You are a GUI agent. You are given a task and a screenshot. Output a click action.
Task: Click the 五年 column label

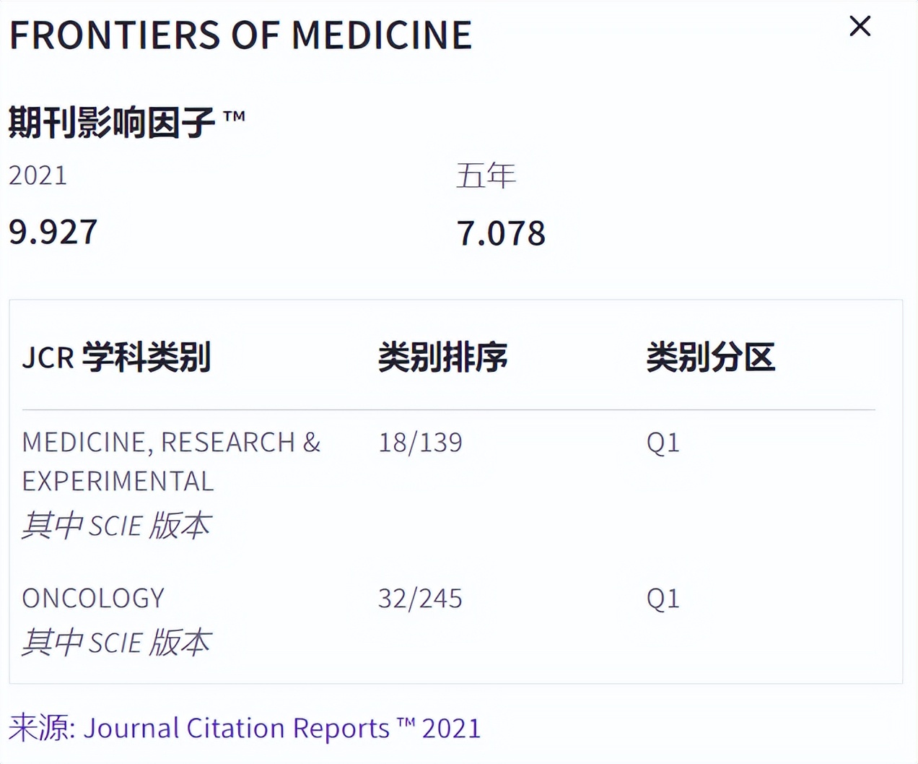point(486,174)
